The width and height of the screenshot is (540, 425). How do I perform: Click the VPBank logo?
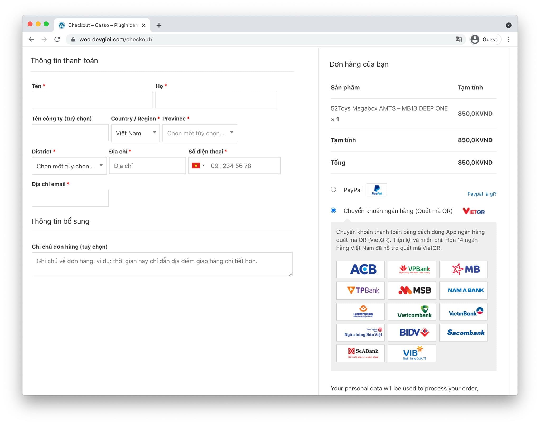tap(412, 270)
